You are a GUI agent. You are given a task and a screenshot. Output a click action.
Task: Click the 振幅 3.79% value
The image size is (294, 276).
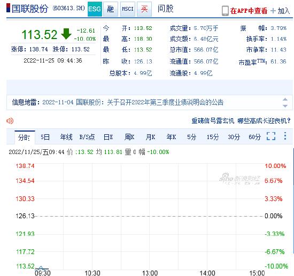(x=278, y=28)
